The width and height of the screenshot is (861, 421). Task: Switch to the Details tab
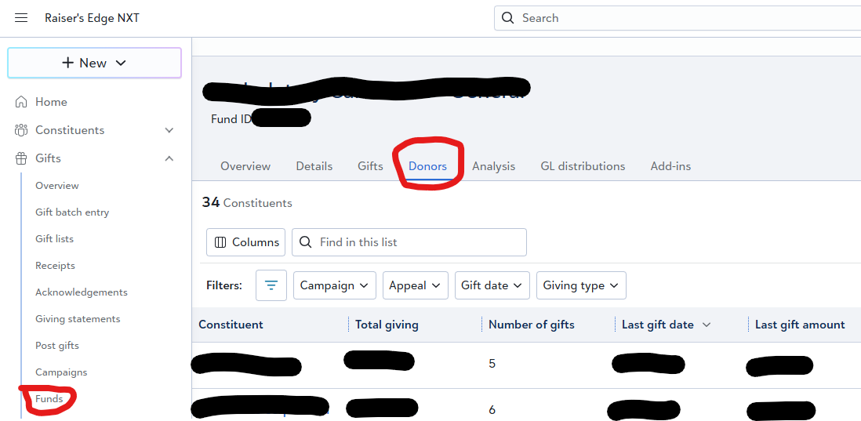[x=314, y=166]
